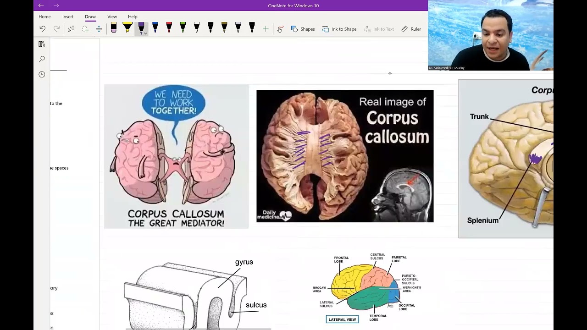The height and width of the screenshot is (330, 587).
Task: Pick the olive-gold pen
Action: 224,28
